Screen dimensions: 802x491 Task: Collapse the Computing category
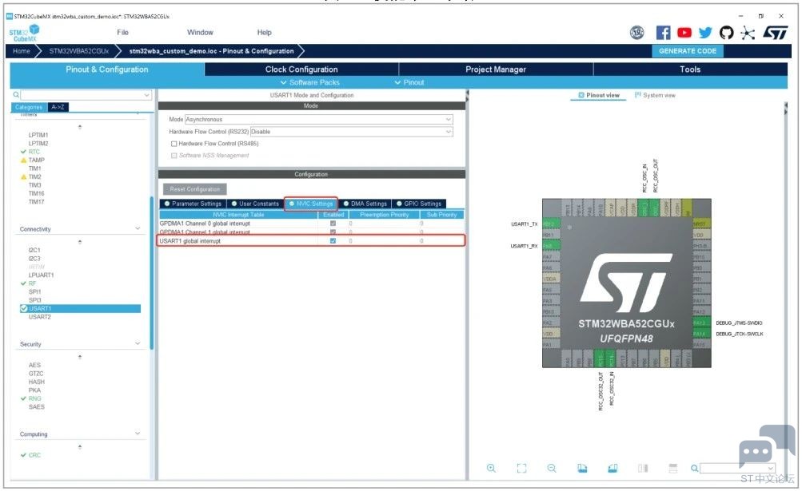click(x=137, y=434)
